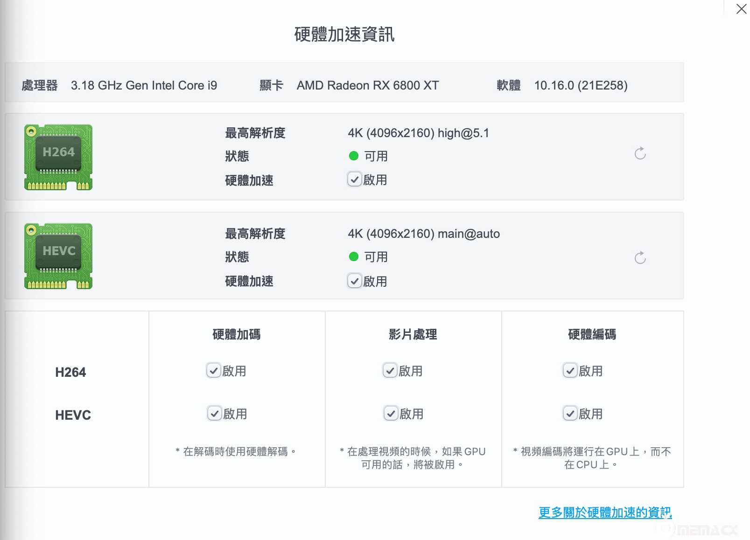Close the hardware acceleration dialog
The width and height of the screenshot is (750, 540).
741,9
